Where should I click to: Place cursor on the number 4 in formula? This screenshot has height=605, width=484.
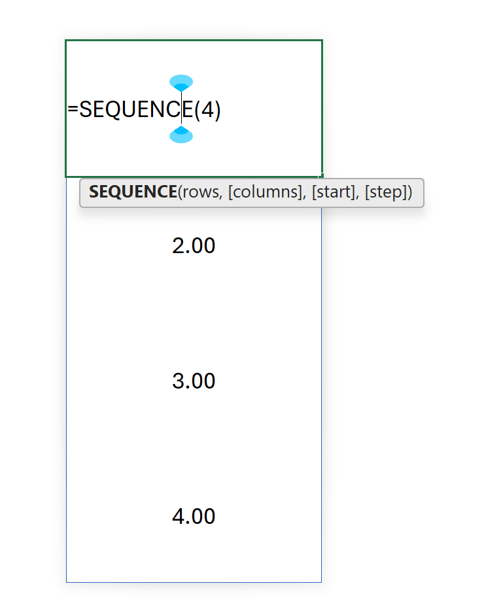pyautogui.click(x=207, y=110)
